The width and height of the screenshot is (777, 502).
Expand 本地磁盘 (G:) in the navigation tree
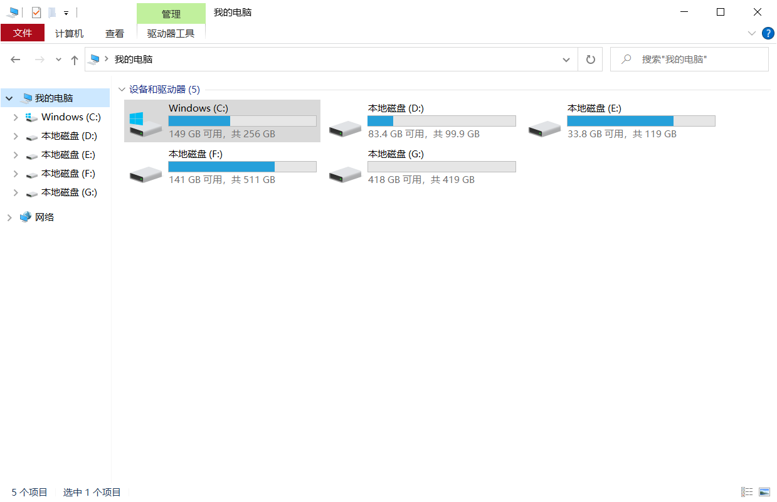(x=16, y=192)
